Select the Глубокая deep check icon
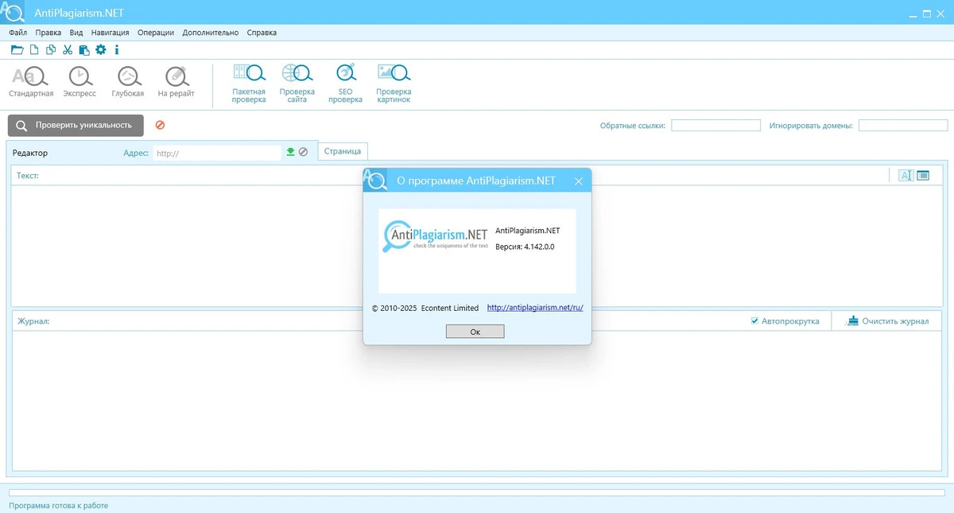954x513 pixels. [x=128, y=82]
